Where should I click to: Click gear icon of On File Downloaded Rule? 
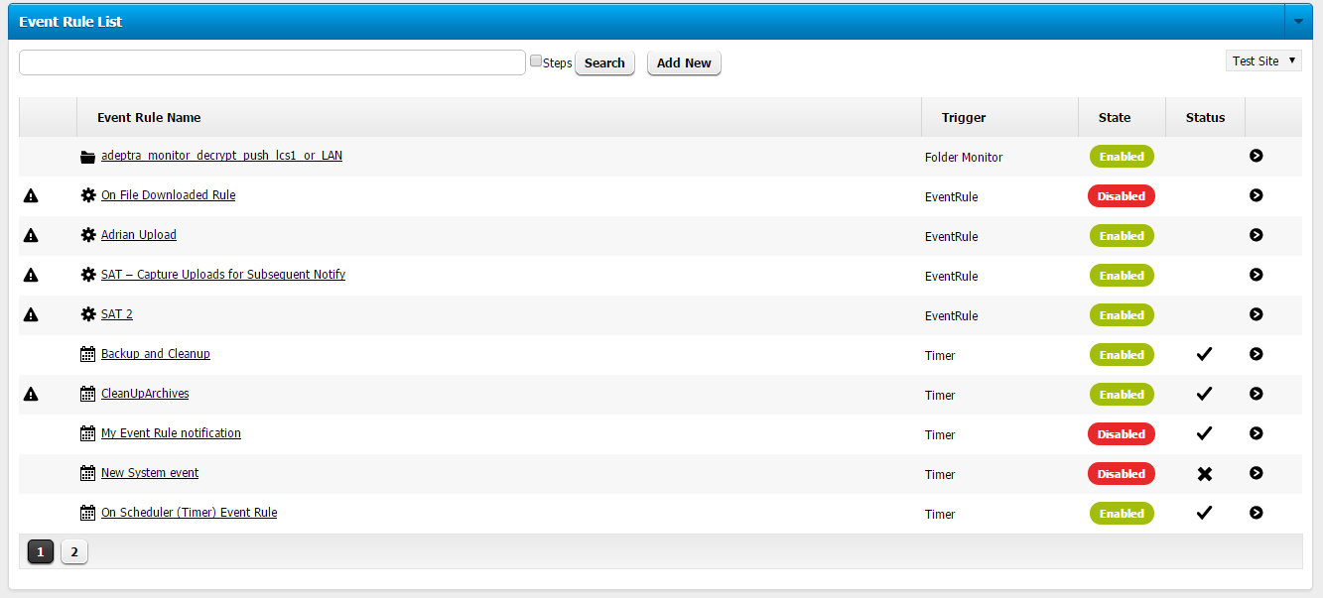[x=88, y=195]
